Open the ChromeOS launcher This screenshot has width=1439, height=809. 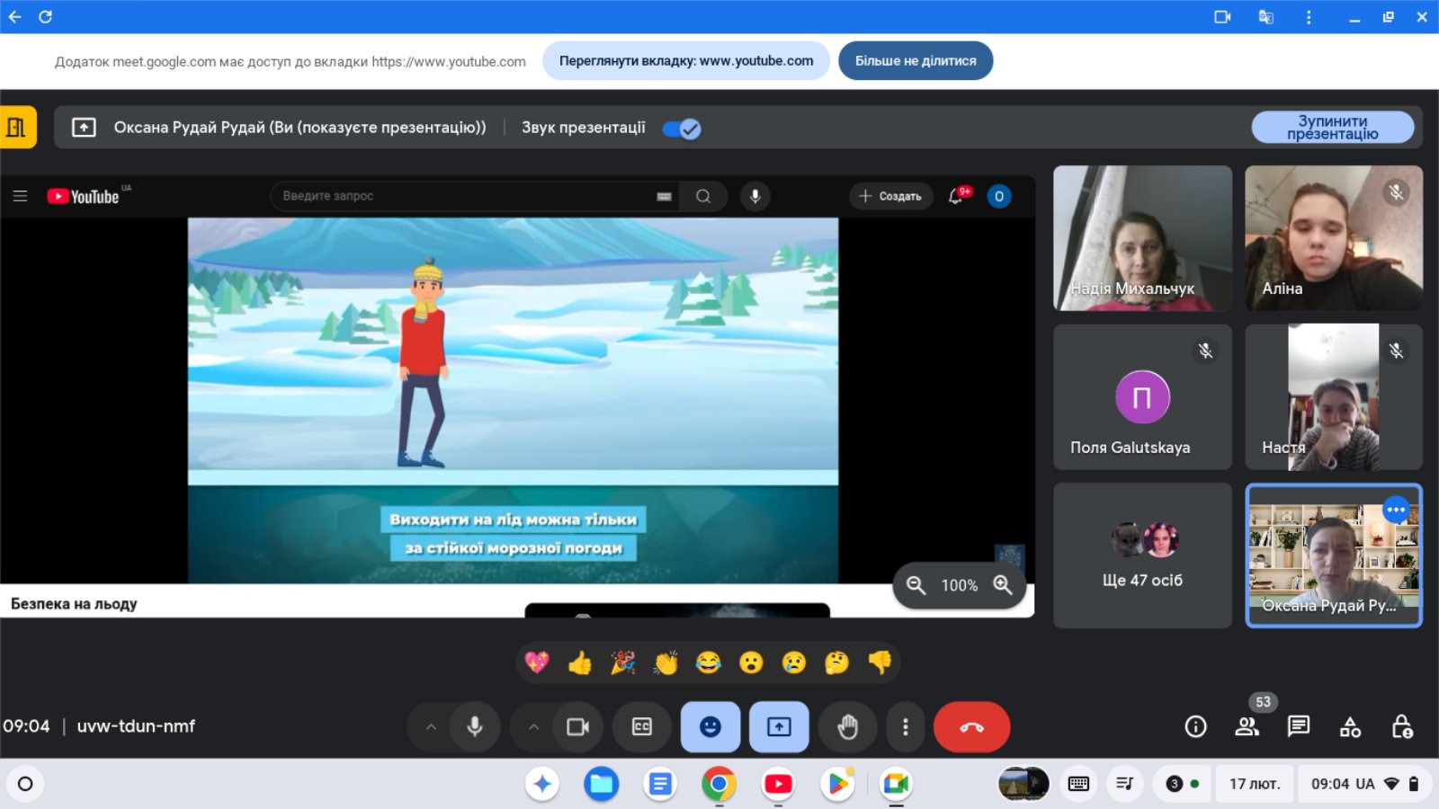click(x=25, y=784)
